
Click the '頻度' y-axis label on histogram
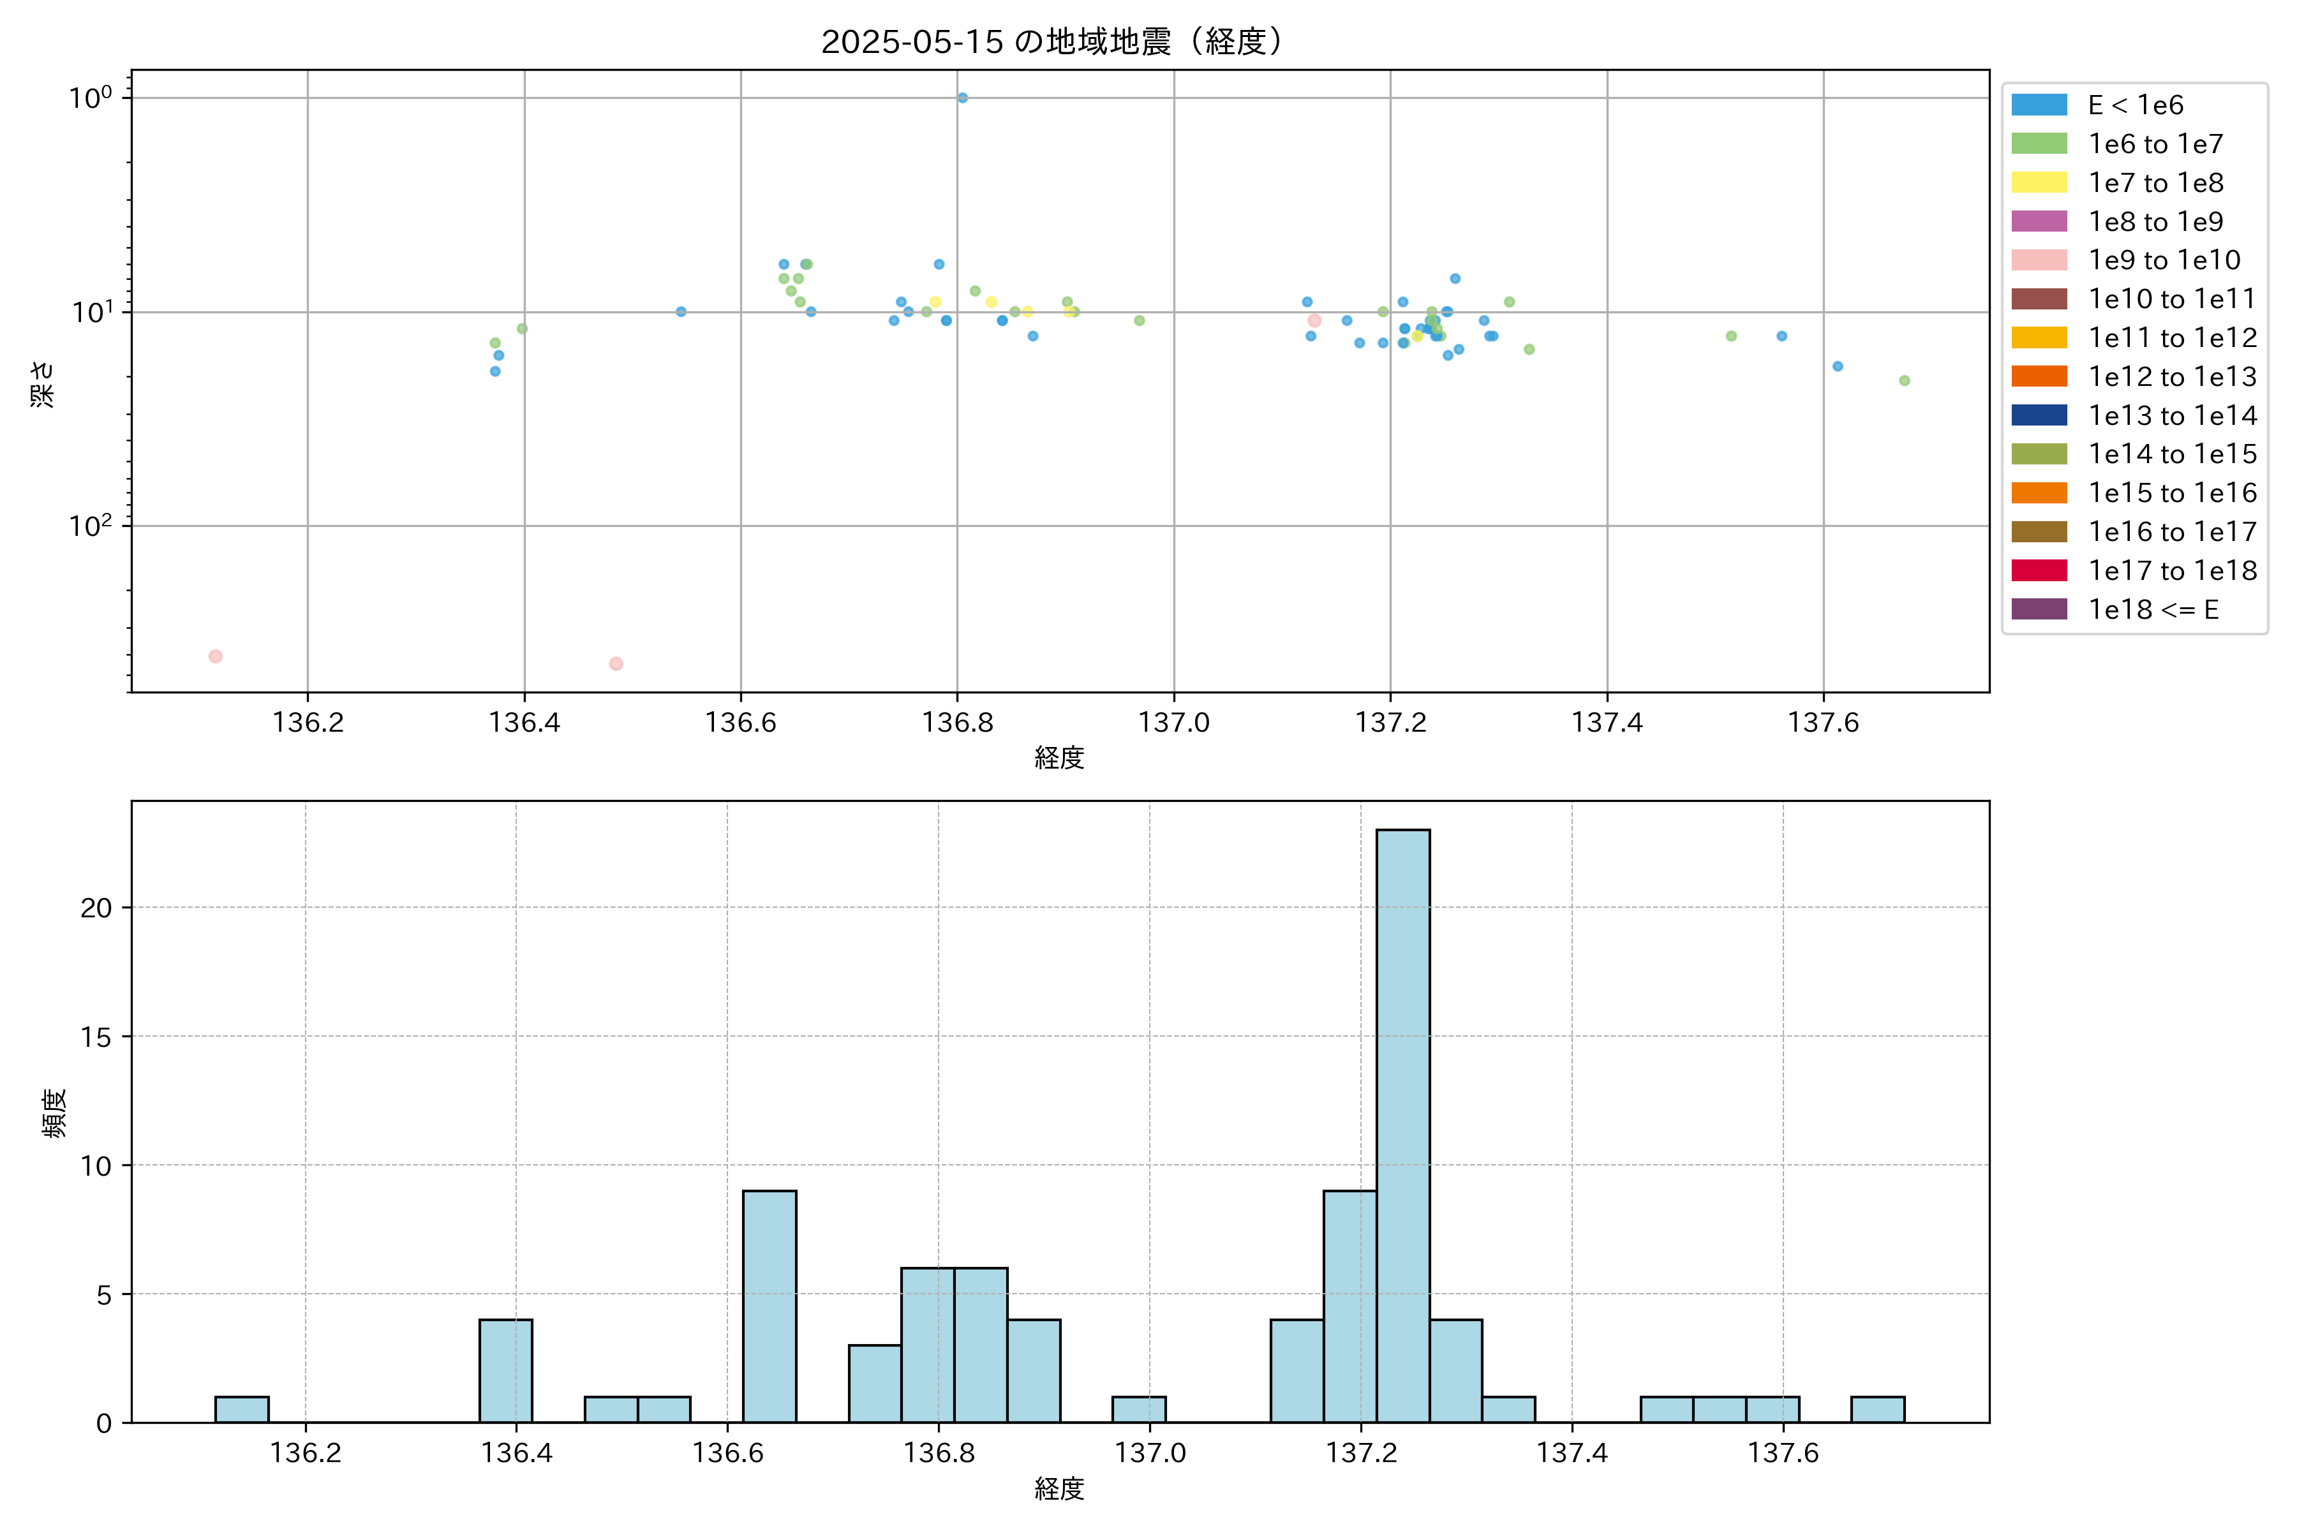pyautogui.click(x=55, y=1113)
